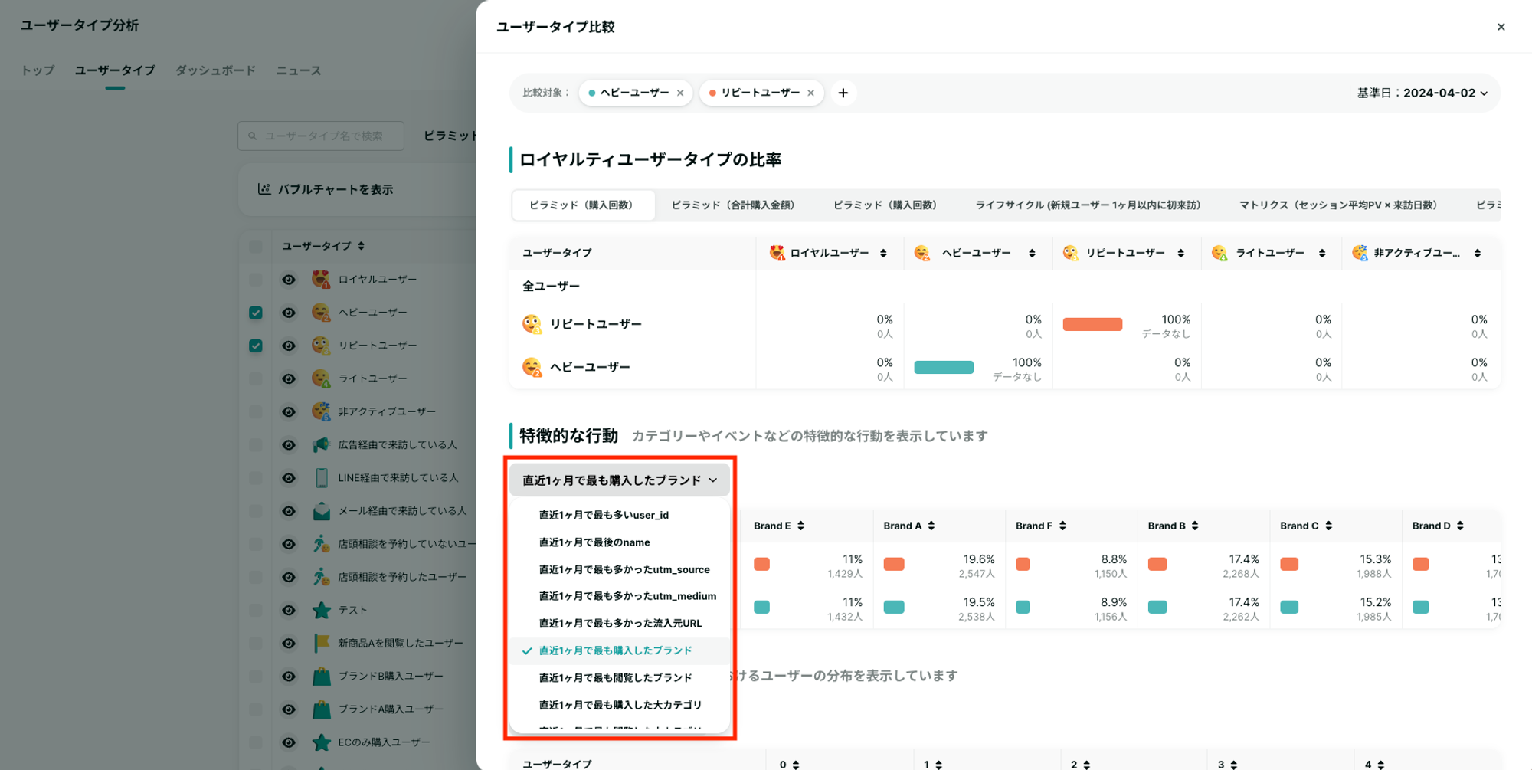
Task: Go to トップ tab in background page
Action: point(38,70)
